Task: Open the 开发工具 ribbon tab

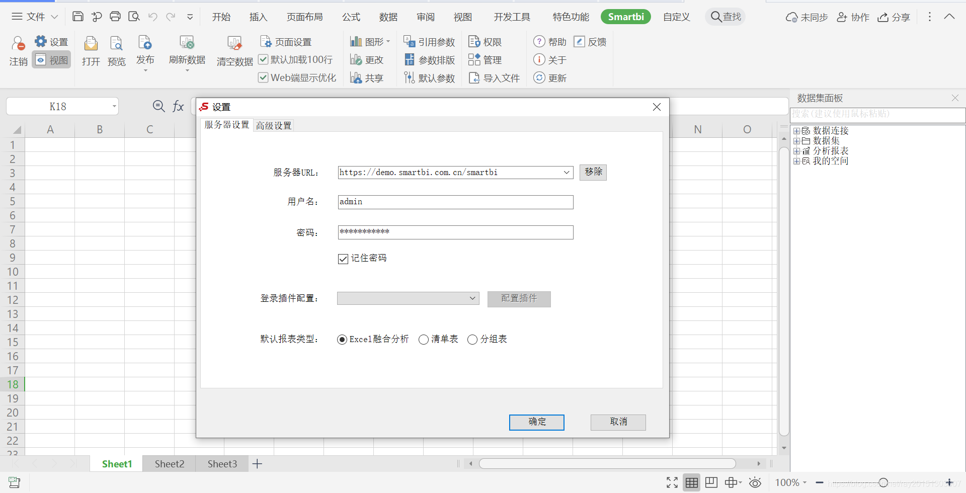Action: pyautogui.click(x=512, y=17)
